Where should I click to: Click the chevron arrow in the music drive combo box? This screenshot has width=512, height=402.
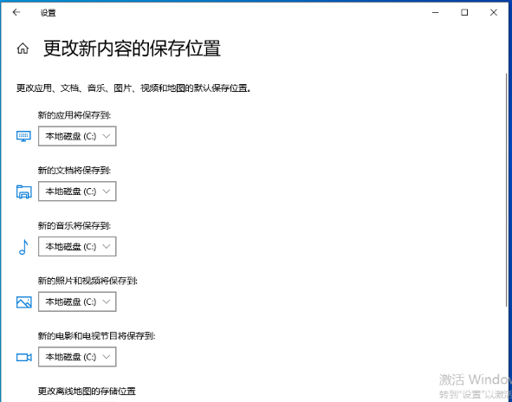click(107, 247)
